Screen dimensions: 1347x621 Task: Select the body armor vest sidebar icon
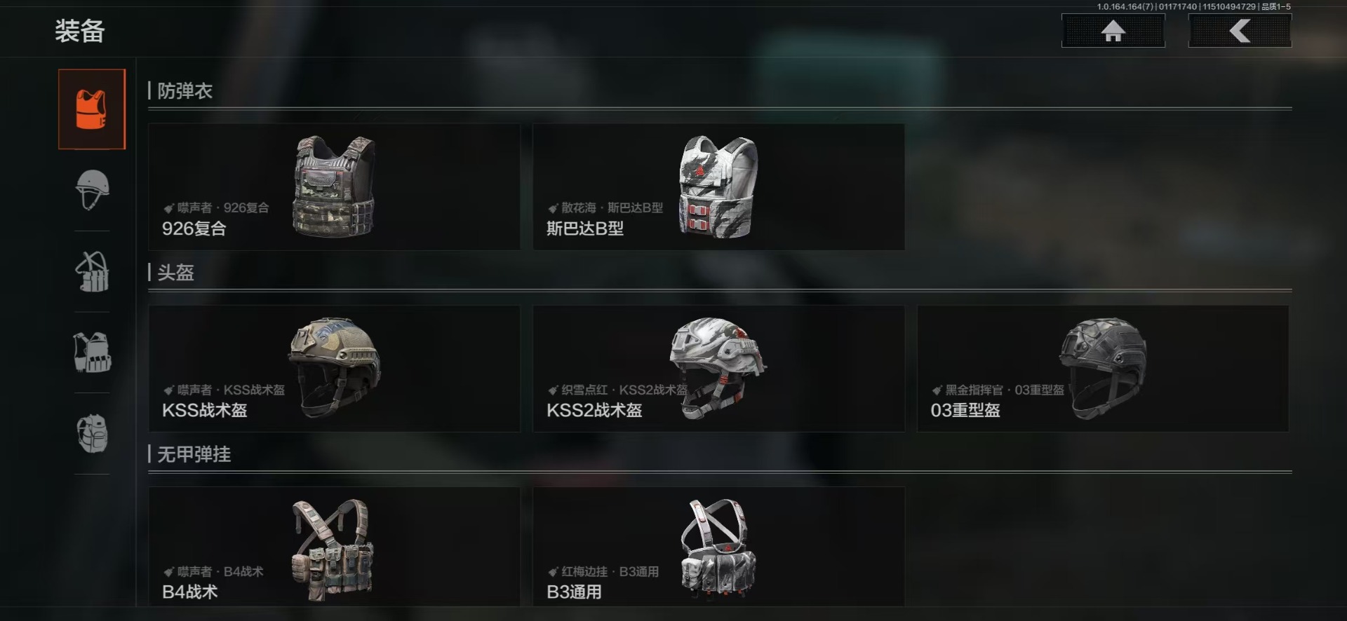click(x=92, y=109)
